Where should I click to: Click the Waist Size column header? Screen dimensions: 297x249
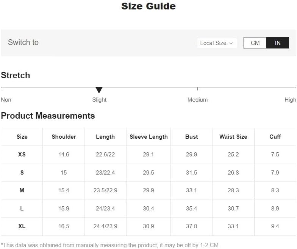pos(233,137)
